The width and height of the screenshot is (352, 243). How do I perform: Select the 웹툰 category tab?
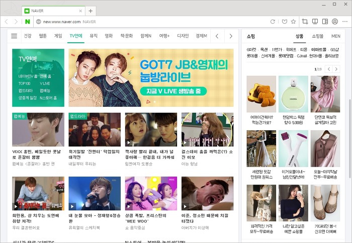pos(43,36)
